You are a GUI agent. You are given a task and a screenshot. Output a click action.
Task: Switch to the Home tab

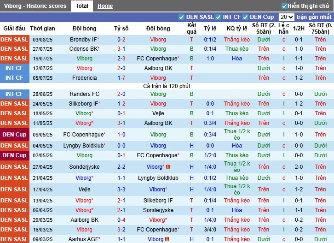(x=105, y=6)
